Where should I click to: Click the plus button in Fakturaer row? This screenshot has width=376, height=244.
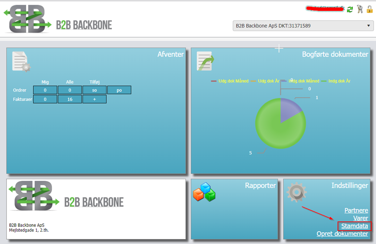(x=94, y=99)
